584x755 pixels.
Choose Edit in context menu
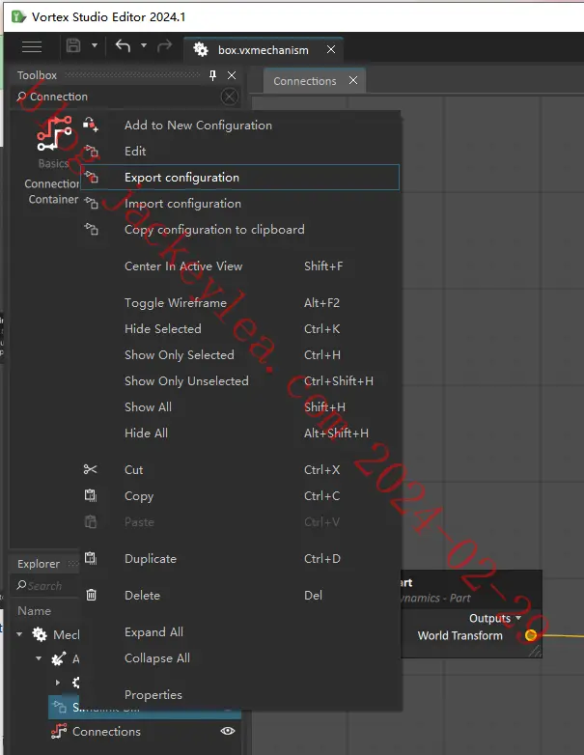point(239,152)
